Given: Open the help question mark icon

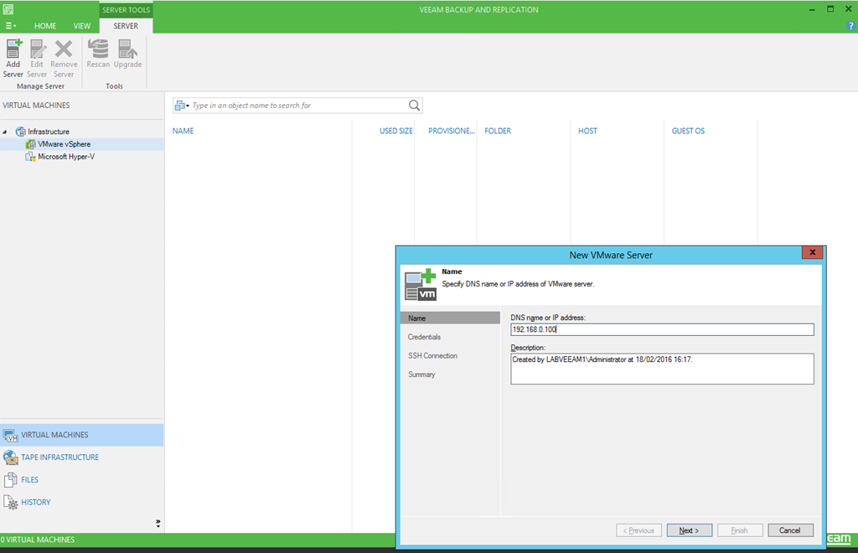Looking at the screenshot, I should click(850, 26).
